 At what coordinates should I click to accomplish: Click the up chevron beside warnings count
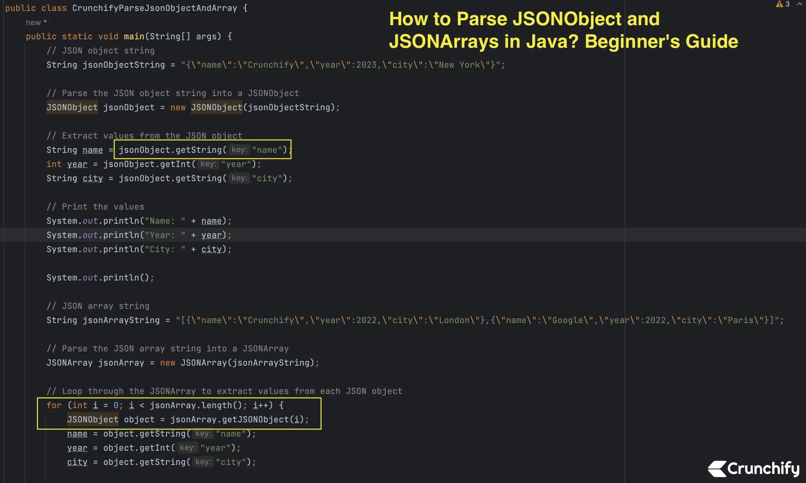pos(799,4)
